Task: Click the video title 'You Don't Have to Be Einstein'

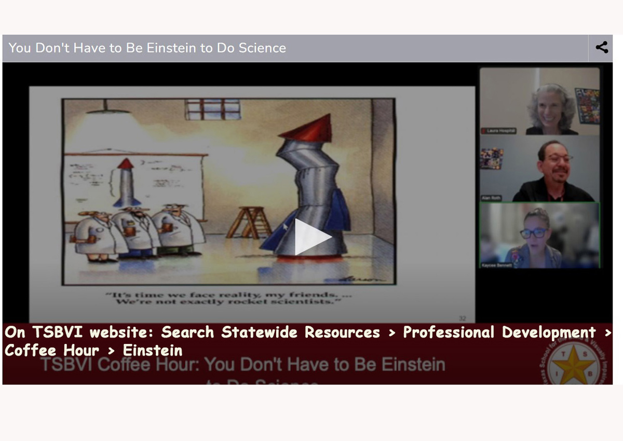Action: pyautogui.click(x=147, y=48)
